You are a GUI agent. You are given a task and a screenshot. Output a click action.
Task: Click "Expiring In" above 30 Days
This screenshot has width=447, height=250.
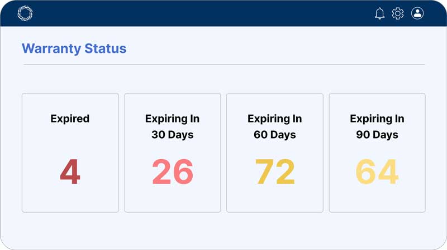(172, 119)
